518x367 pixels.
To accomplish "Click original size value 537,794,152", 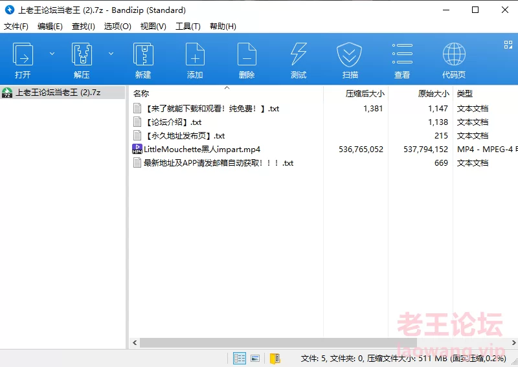I will coord(425,150).
